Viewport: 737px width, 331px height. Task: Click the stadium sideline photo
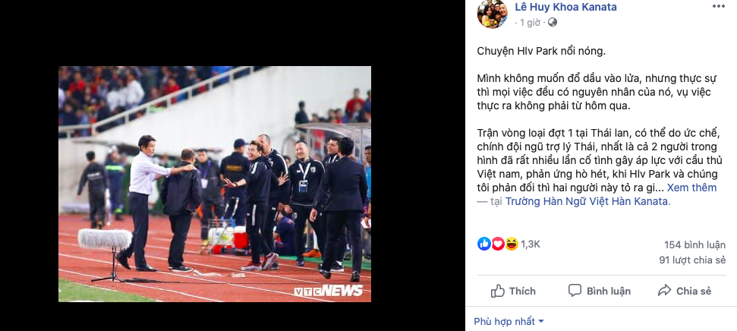click(215, 184)
